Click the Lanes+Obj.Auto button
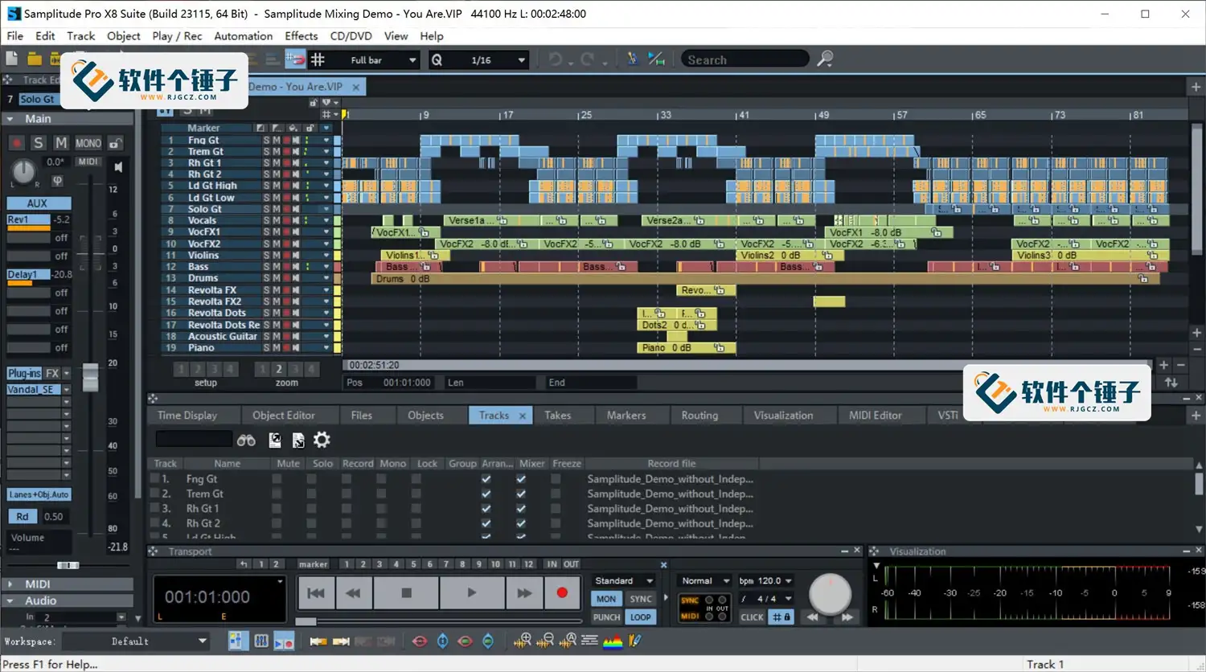The height and width of the screenshot is (672, 1206). [39, 494]
